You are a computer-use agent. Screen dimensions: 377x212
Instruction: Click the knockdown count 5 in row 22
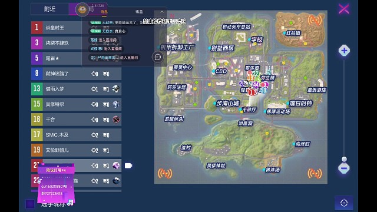106,181
